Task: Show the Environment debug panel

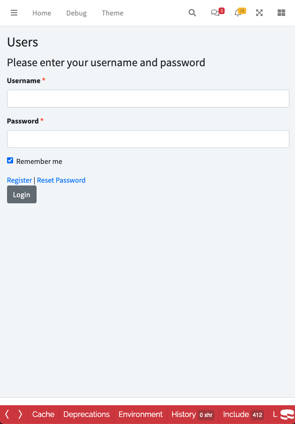Action: (141, 414)
